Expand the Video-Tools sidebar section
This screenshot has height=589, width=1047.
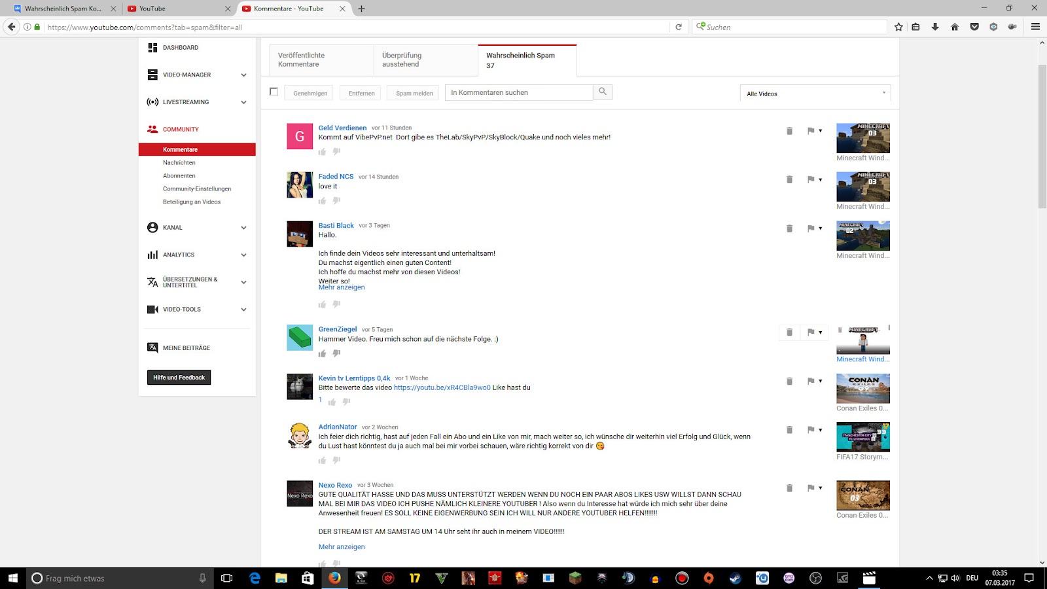[243, 310]
